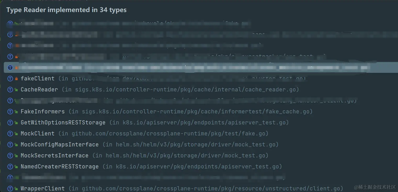The image size is (398, 192).
Task: Open the fakeClient implementation entry
Action: pos(38,79)
